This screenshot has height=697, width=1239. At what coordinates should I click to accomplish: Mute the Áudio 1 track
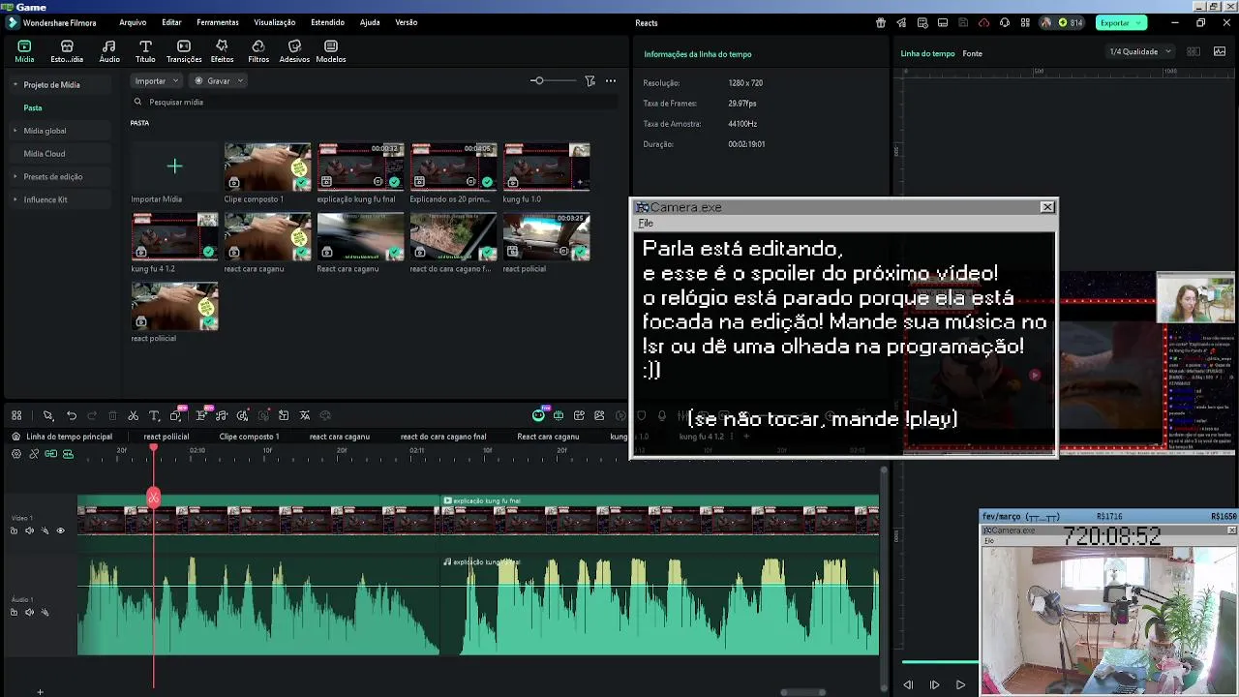[x=29, y=612]
